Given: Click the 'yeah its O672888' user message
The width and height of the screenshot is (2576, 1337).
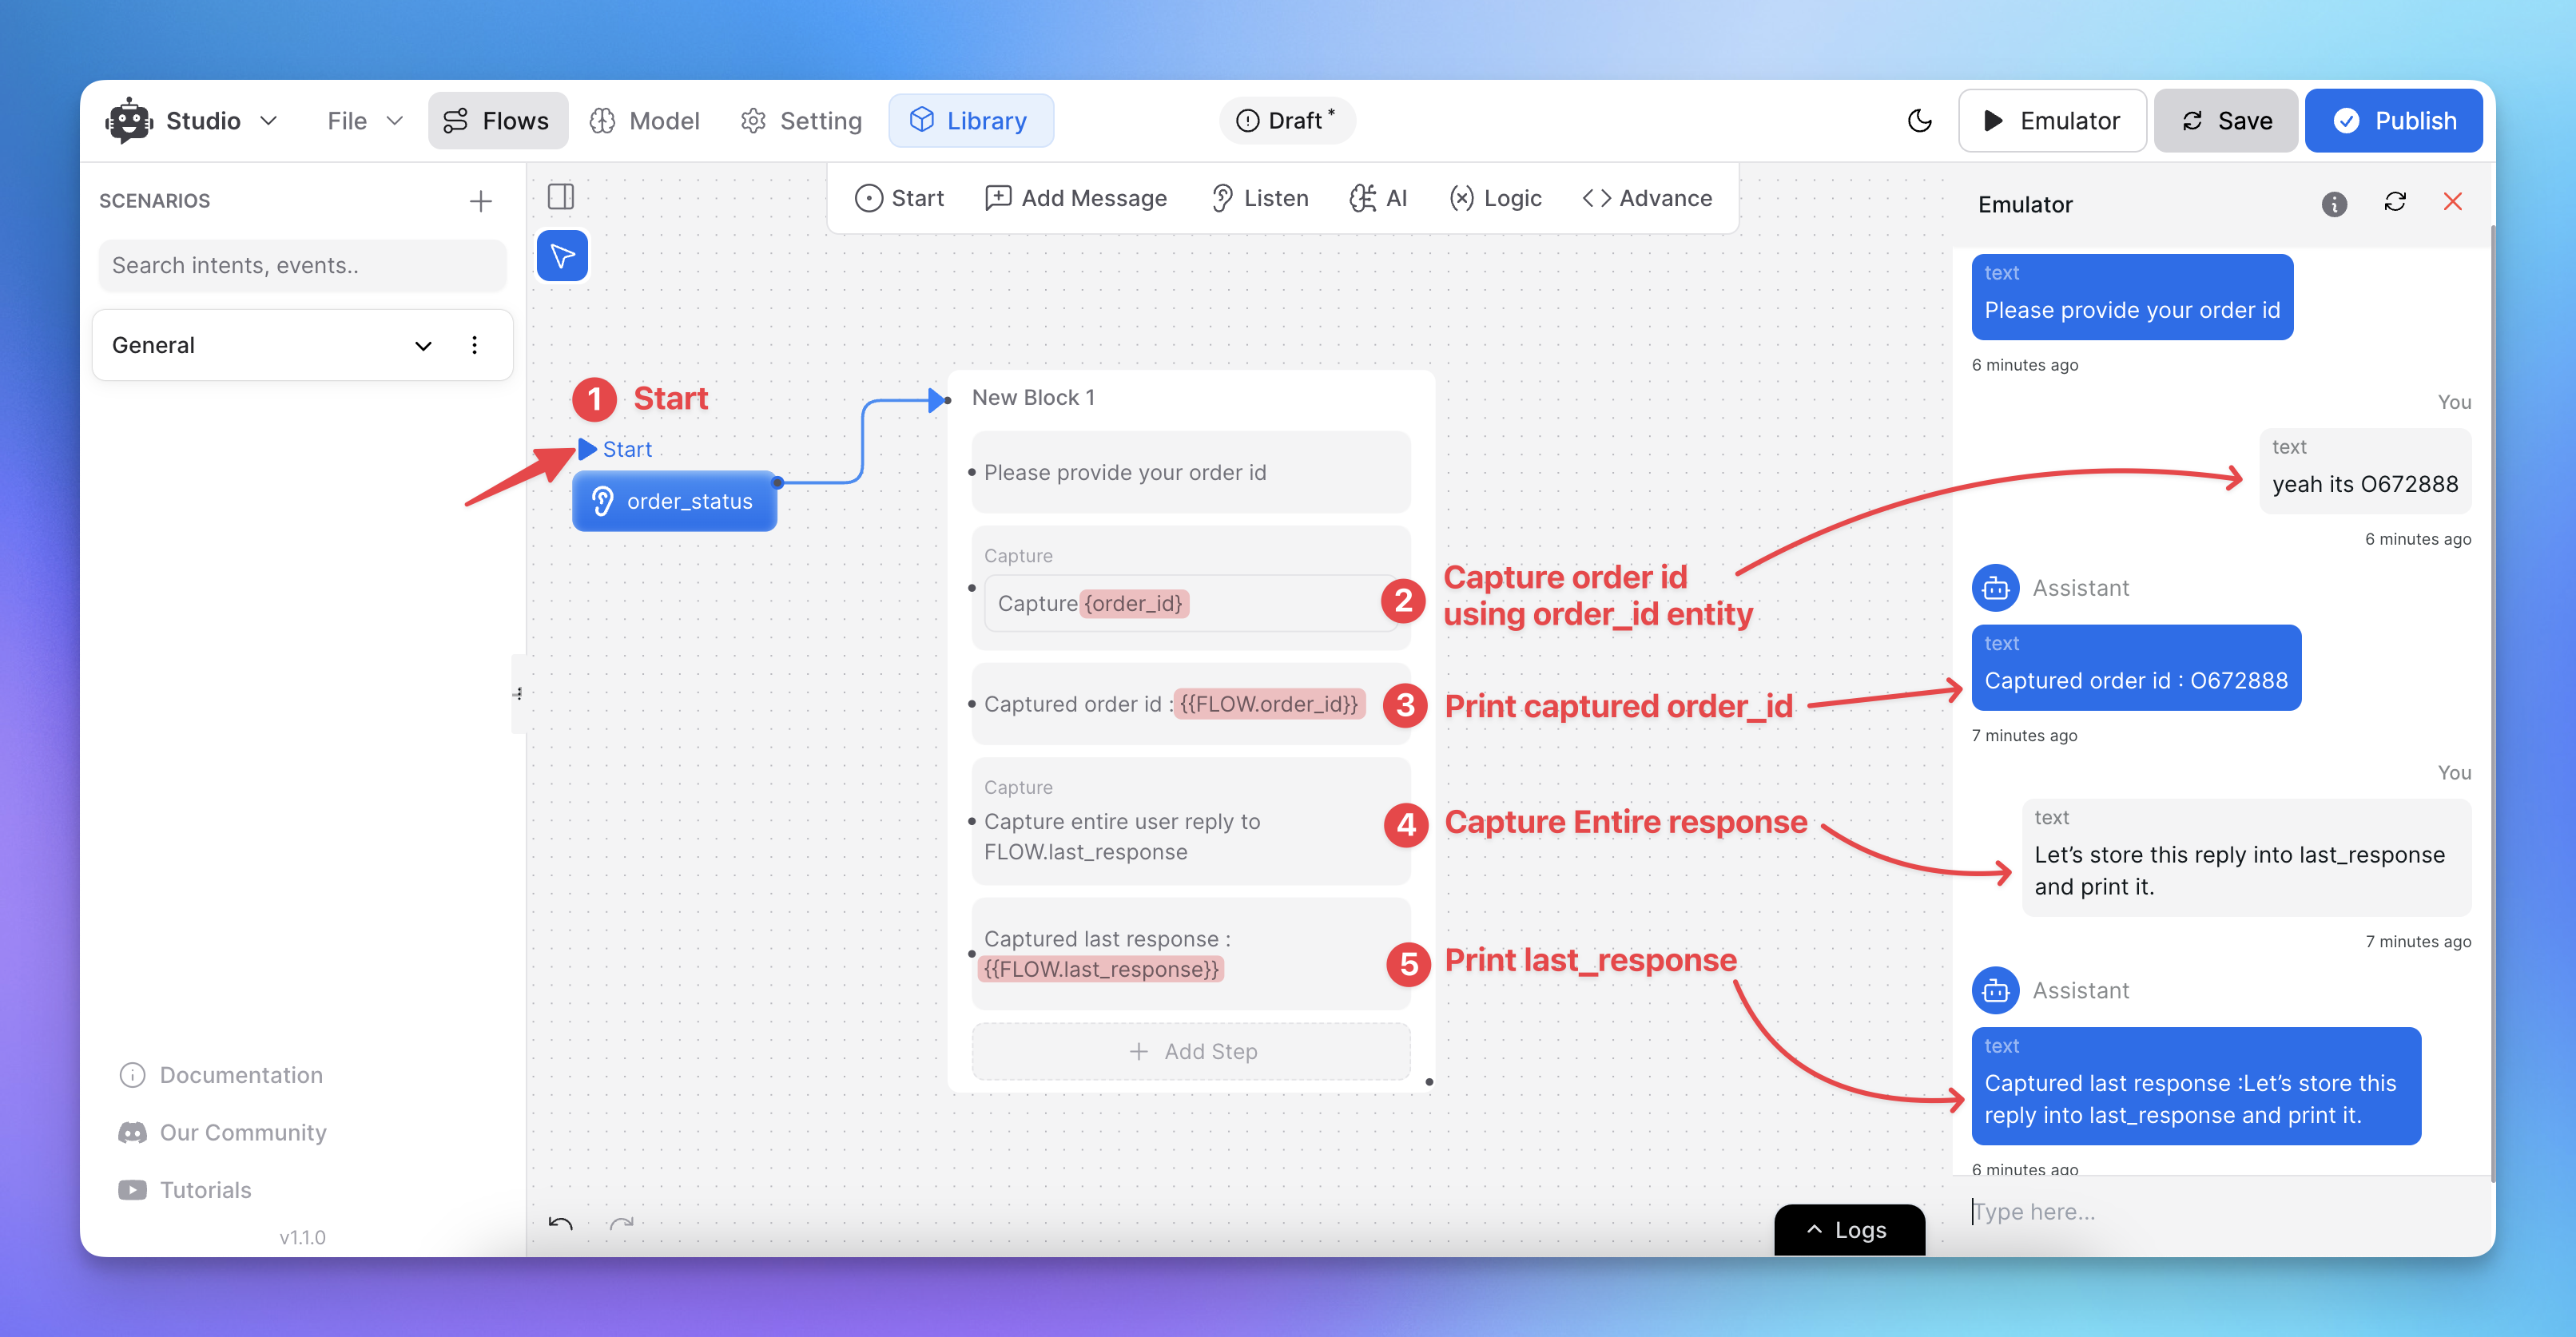Looking at the screenshot, I should coord(2364,470).
